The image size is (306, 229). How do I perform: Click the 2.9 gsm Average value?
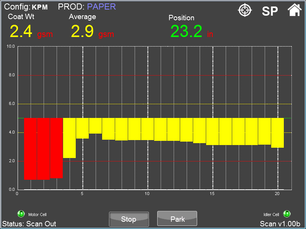click(x=92, y=31)
